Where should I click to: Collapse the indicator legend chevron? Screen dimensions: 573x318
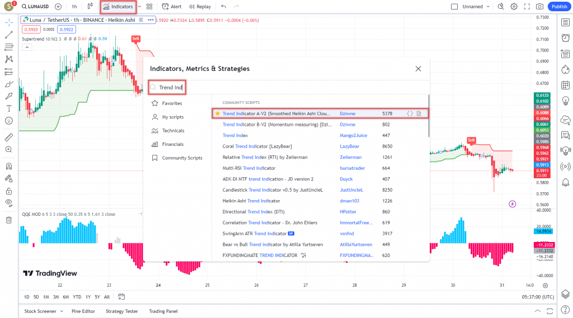pyautogui.click(x=27, y=48)
